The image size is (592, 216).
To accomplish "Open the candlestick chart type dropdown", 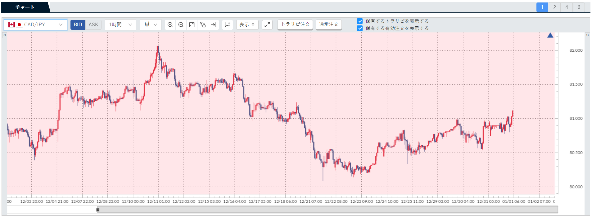I will point(151,25).
